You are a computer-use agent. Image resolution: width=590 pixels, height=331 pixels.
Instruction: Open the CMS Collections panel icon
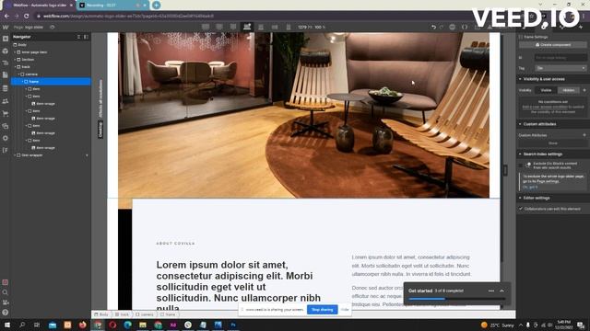click(6, 88)
